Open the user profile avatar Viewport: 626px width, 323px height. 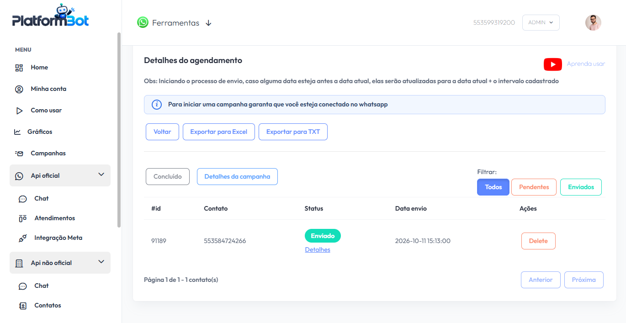point(593,22)
